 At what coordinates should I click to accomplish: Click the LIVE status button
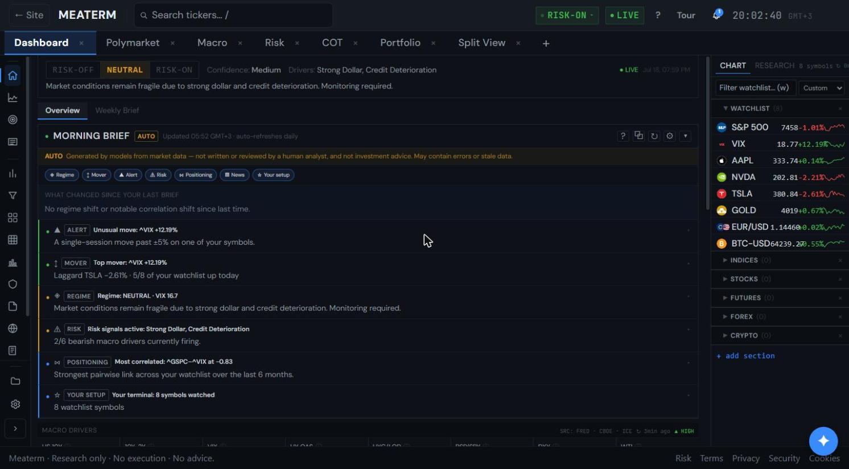coord(624,15)
